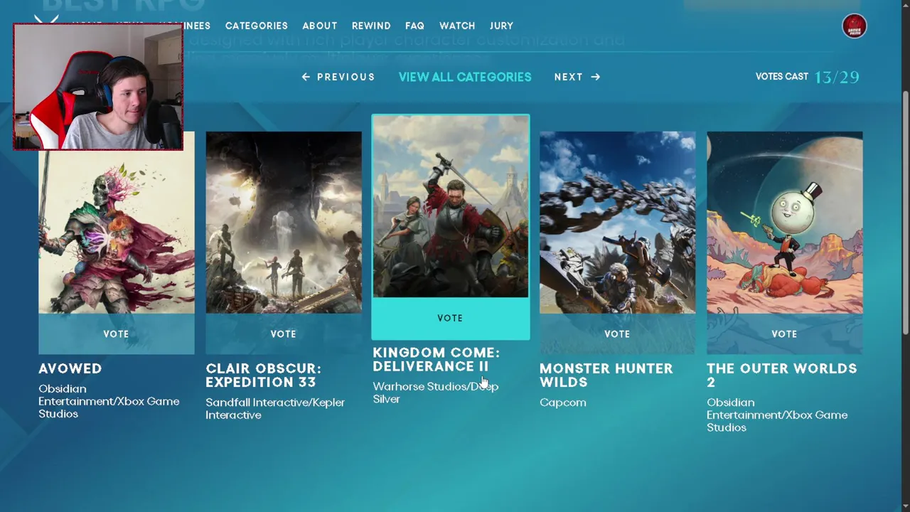The height and width of the screenshot is (512, 910).
Task: Open the JURY menu item
Action: tap(501, 26)
